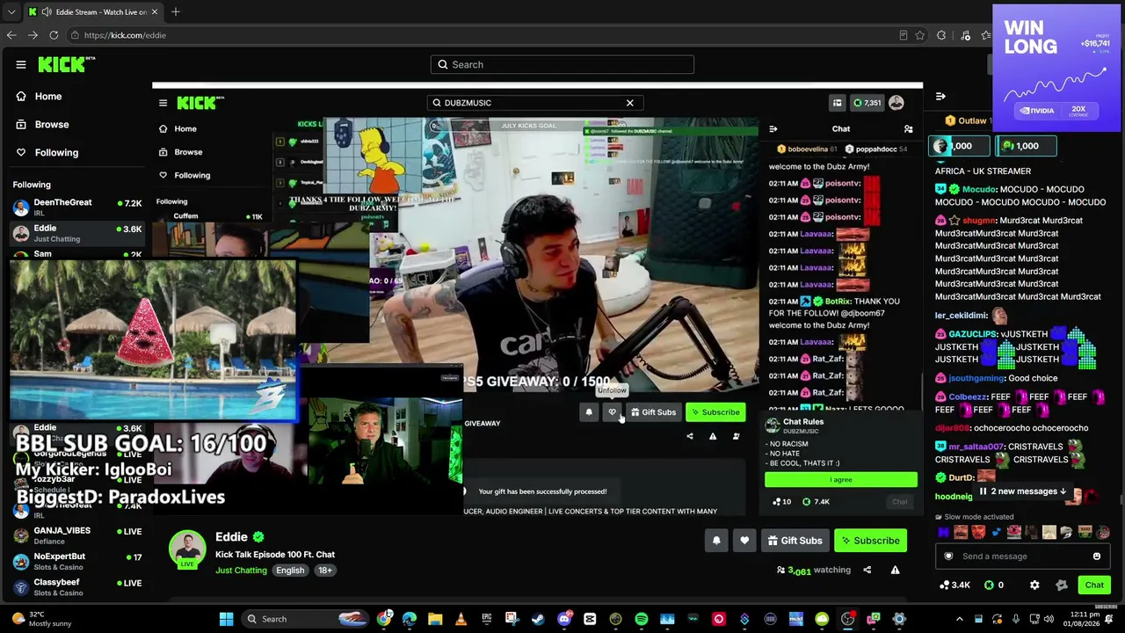The height and width of the screenshot is (633, 1125).
Task: Click chat identity badge icon in input
Action: coord(948,556)
